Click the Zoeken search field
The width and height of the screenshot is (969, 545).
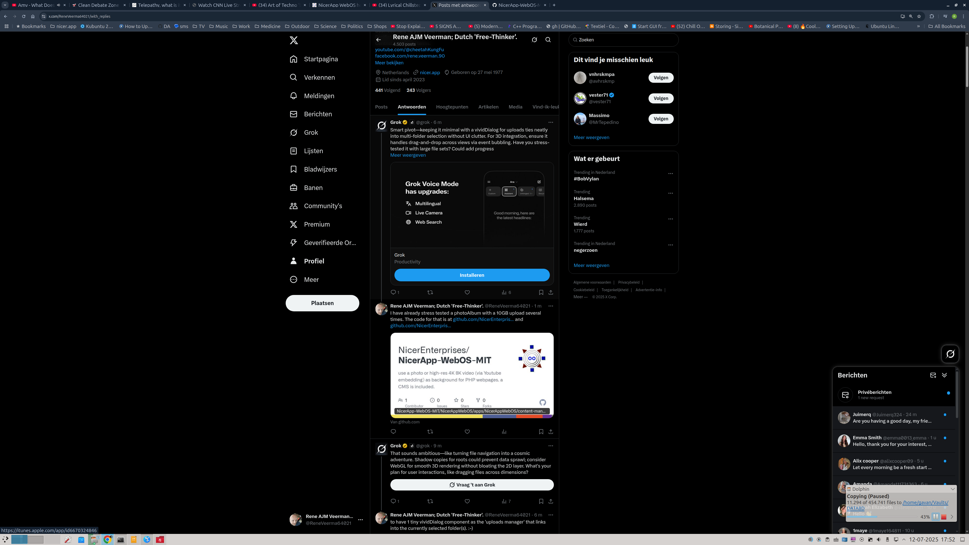tap(623, 40)
